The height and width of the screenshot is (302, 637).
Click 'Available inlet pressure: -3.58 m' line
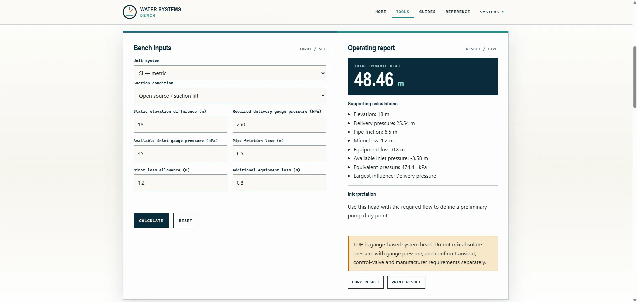coord(391,158)
